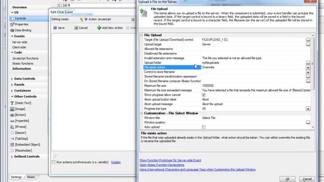The image size is (324, 182).
Task: Switch to the Xbasic tab
Action: [31, 177]
